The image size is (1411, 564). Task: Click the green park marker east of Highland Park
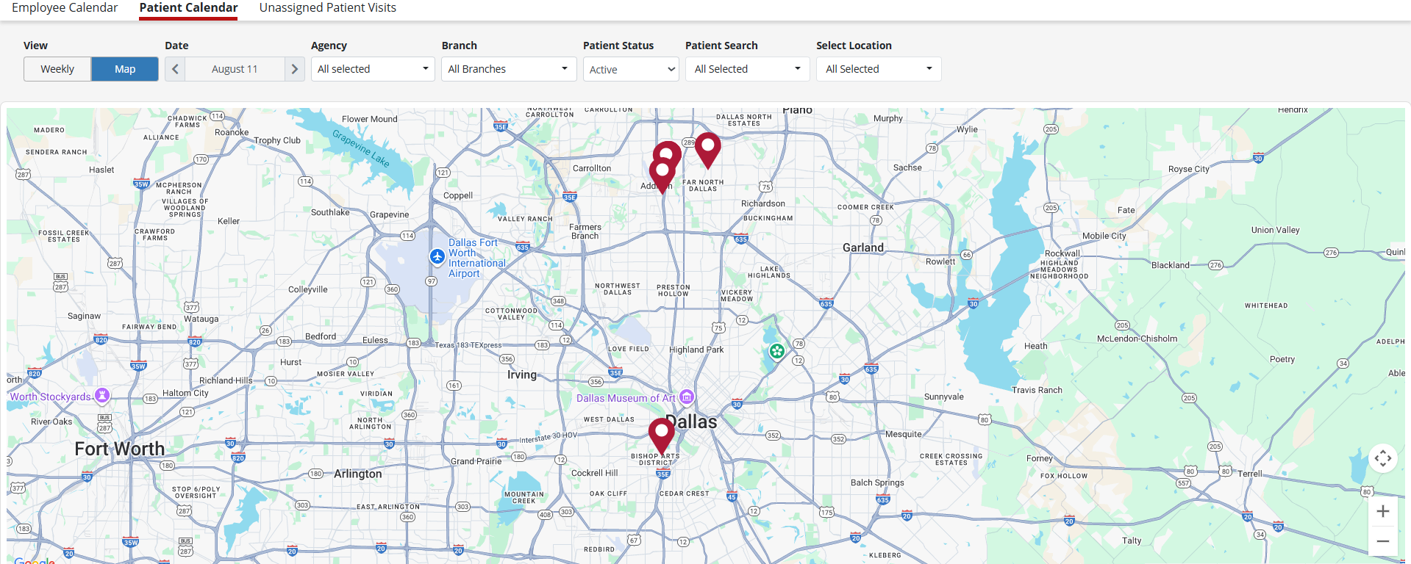pos(777,352)
